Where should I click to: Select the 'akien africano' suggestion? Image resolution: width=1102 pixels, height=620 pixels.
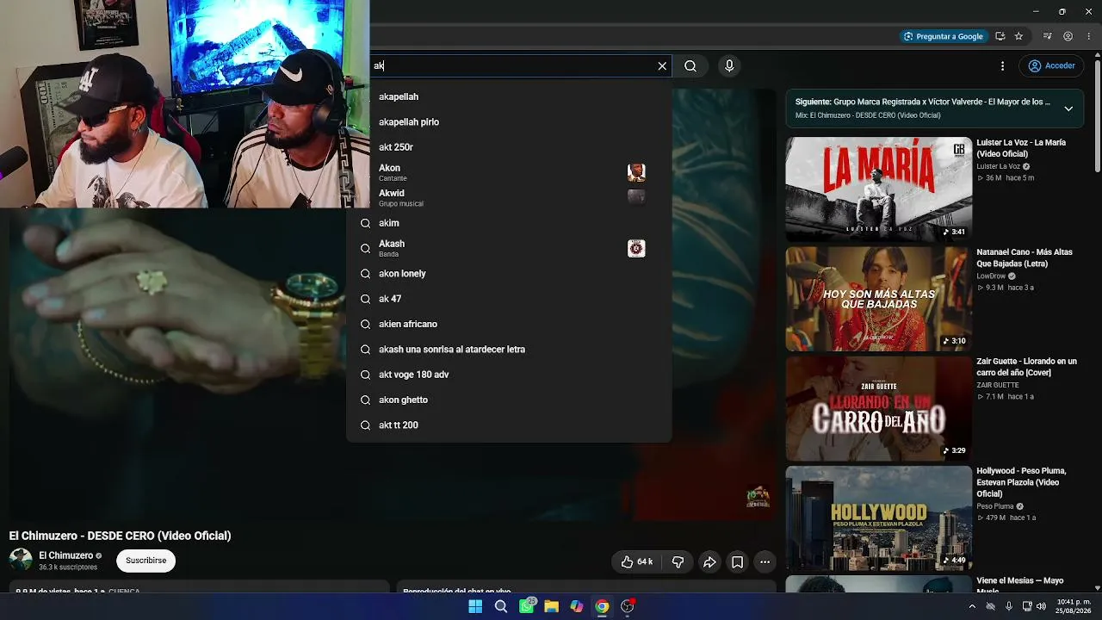click(x=509, y=324)
